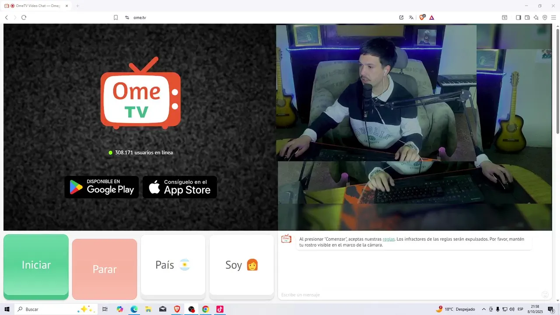Viewport: 560px width, 315px height.
Task: Open the browser hamburger menu
Action: click(x=553, y=17)
